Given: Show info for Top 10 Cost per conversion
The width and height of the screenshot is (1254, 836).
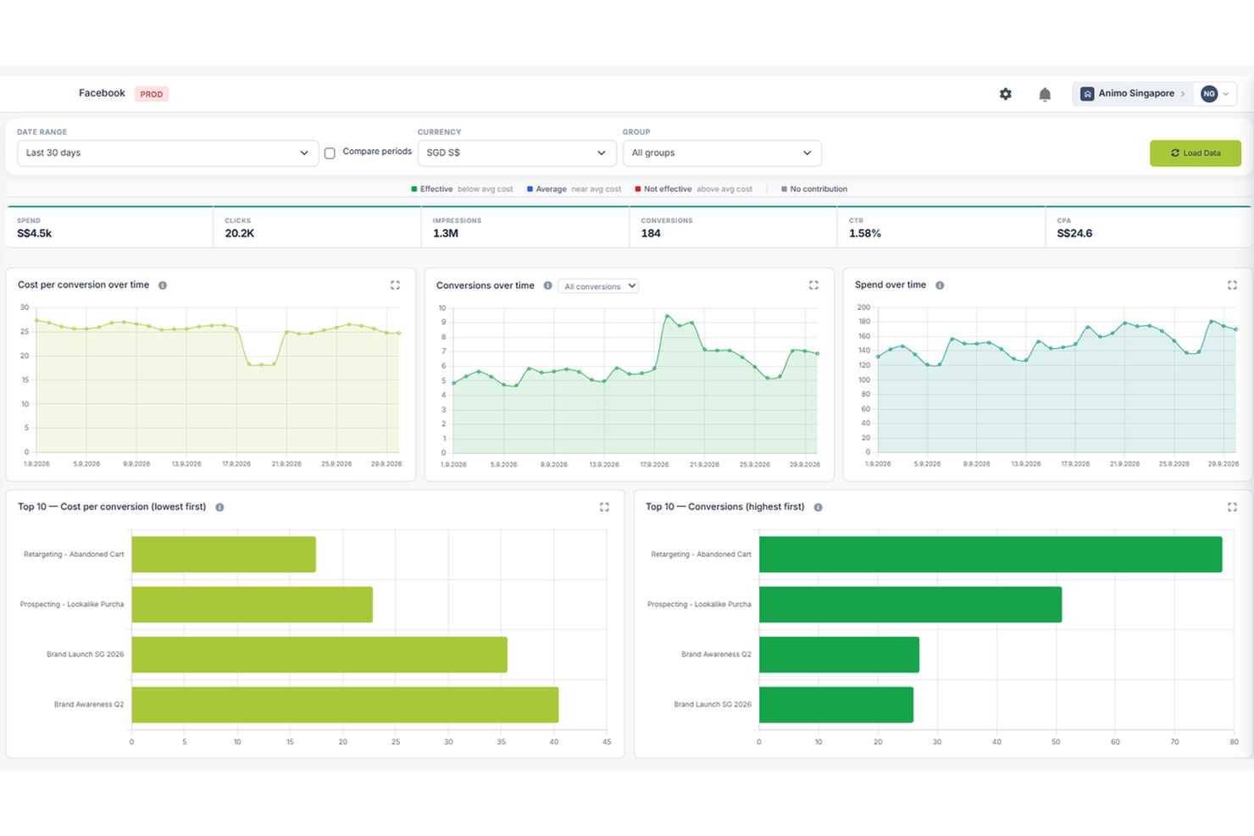Looking at the screenshot, I should point(219,507).
